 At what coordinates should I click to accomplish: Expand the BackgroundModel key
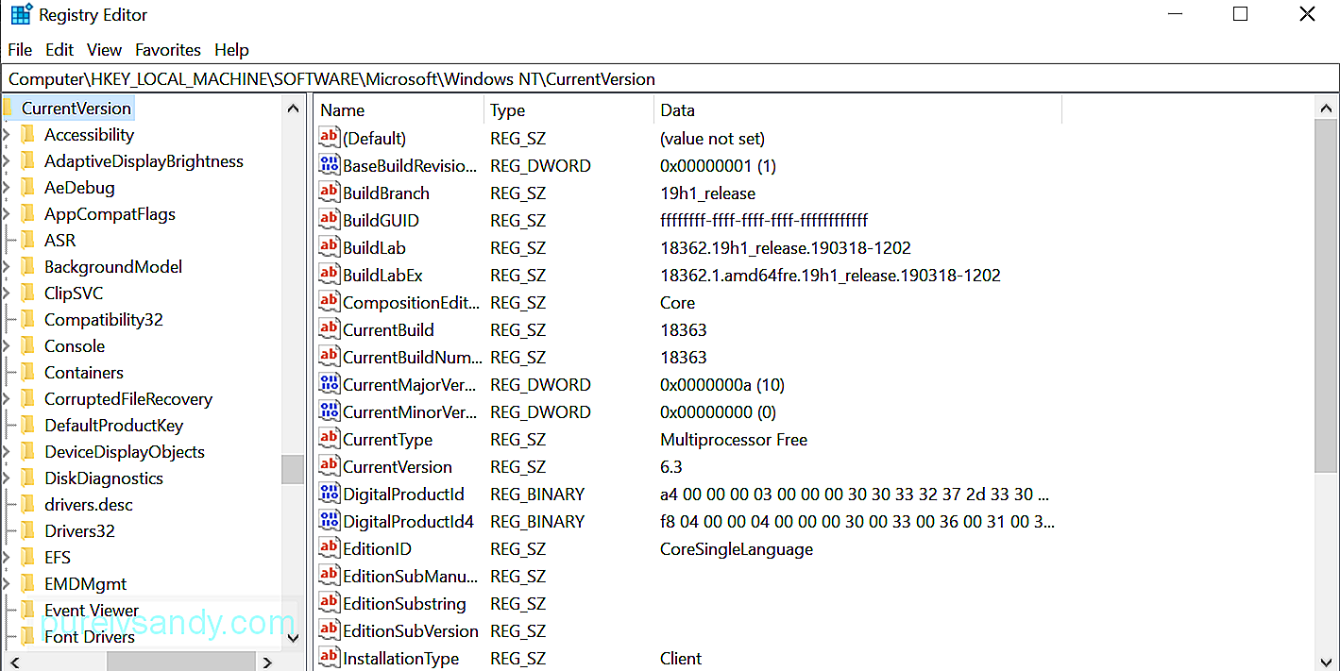[7, 267]
